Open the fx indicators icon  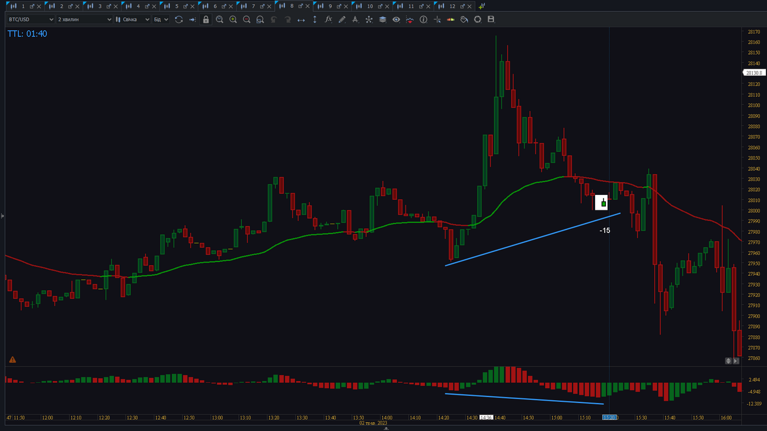(x=328, y=20)
